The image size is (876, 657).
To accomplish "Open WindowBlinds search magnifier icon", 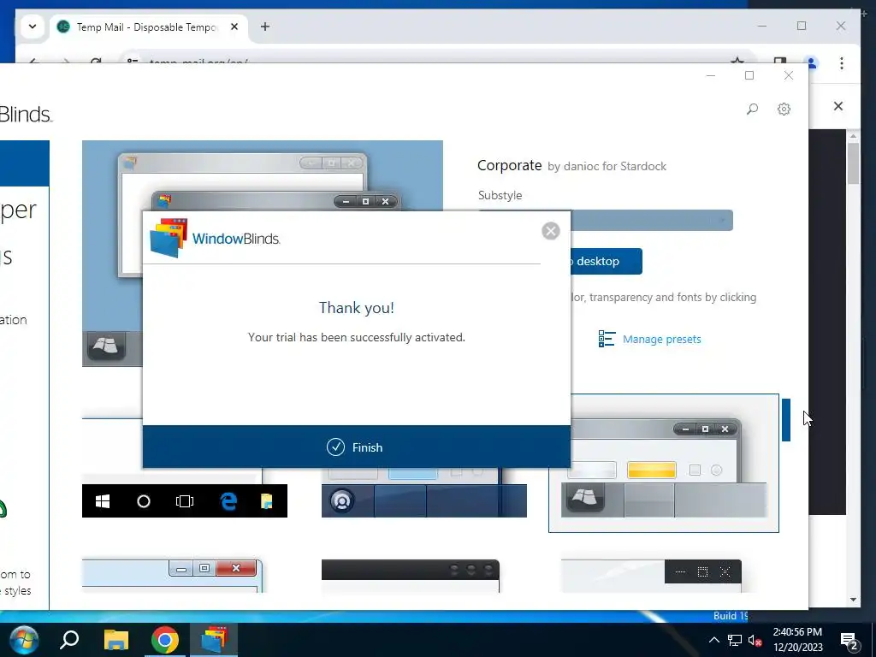I will point(753,109).
